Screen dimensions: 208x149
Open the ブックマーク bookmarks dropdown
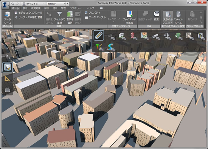(x=114, y=17)
